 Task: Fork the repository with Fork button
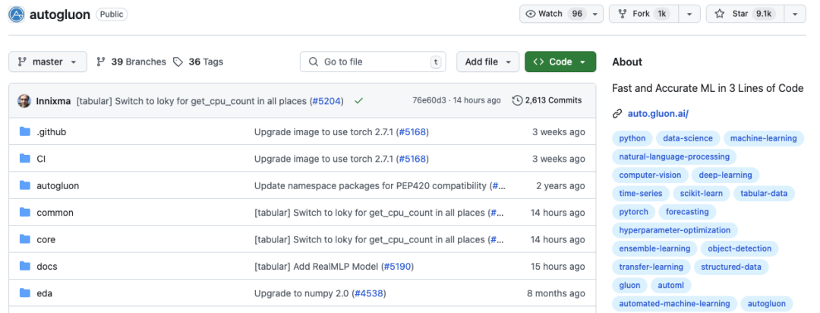(643, 14)
